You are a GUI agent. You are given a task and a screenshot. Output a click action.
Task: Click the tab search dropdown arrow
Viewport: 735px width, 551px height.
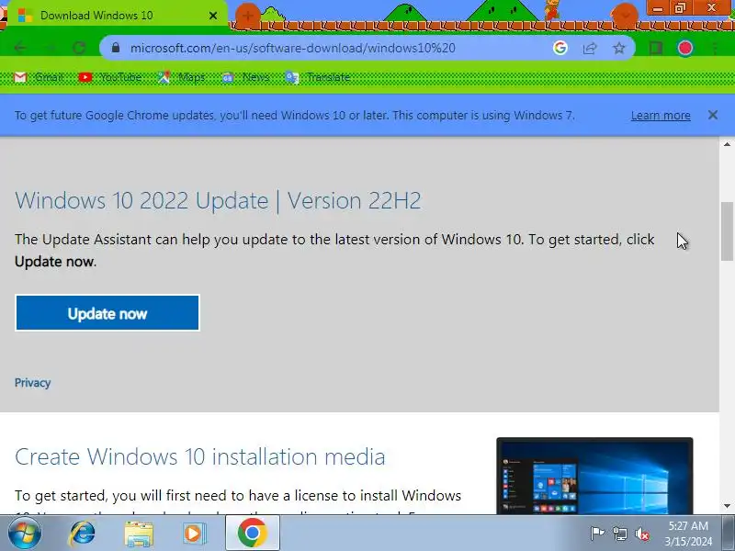tap(625, 16)
